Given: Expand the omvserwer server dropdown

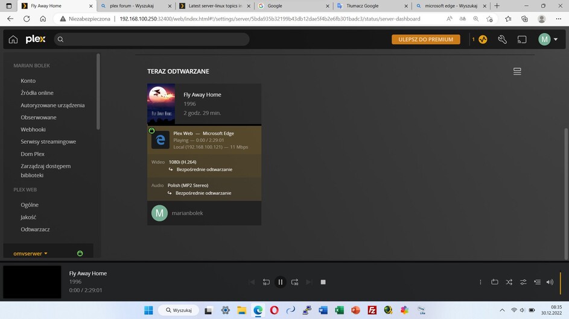Looking at the screenshot, I should (x=31, y=253).
